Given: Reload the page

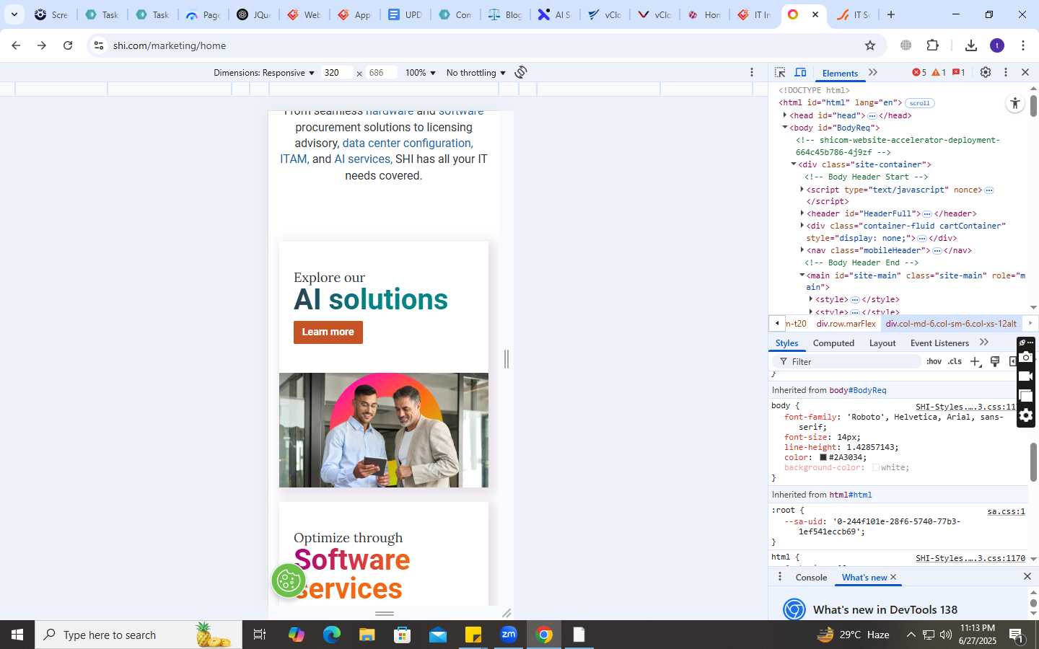Looking at the screenshot, I should click(68, 45).
